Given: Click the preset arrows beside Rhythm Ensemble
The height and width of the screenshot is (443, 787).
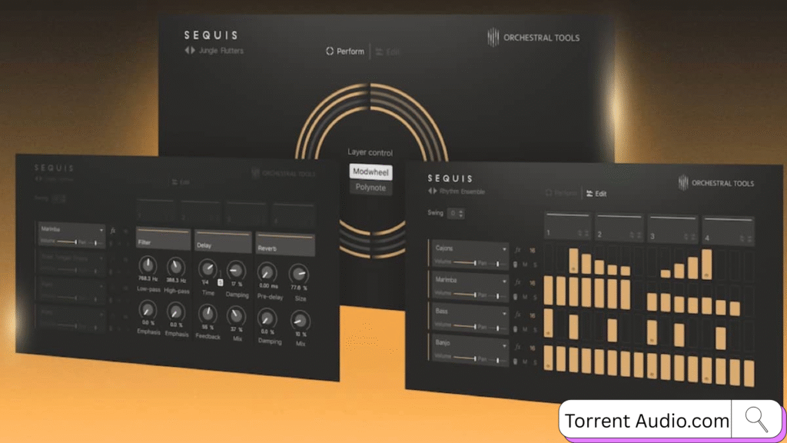Looking at the screenshot, I should (432, 191).
